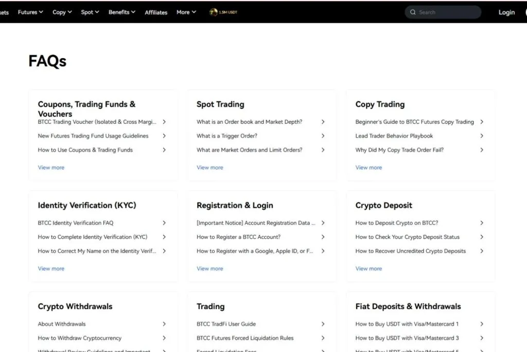Click arrow beside Why Did My Copy Trade Fail
The width and height of the screenshot is (527, 352).
[482, 150]
